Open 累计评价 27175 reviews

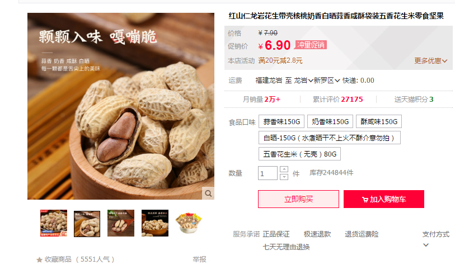338,100
